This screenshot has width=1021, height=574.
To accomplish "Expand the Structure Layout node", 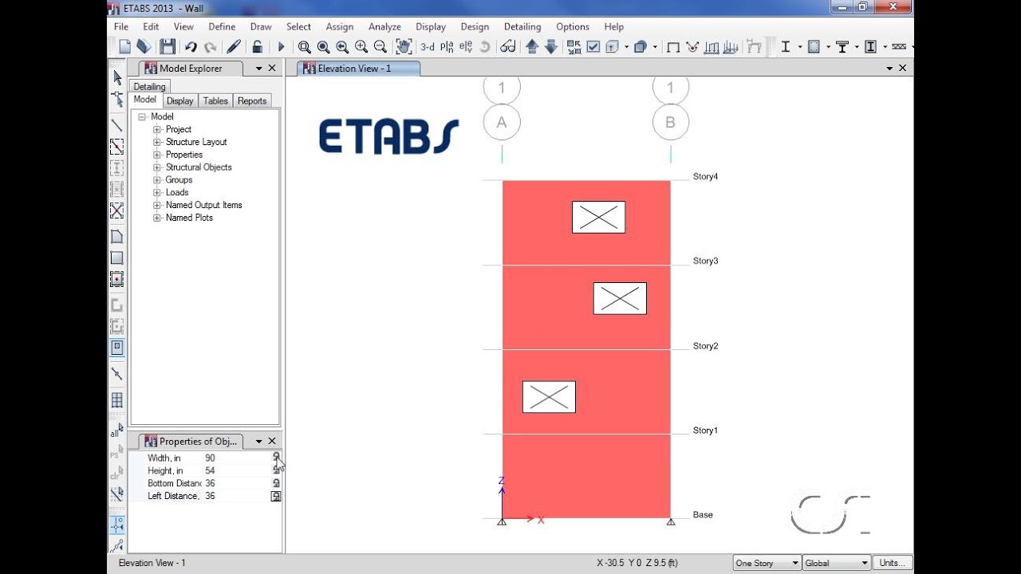I will (157, 142).
